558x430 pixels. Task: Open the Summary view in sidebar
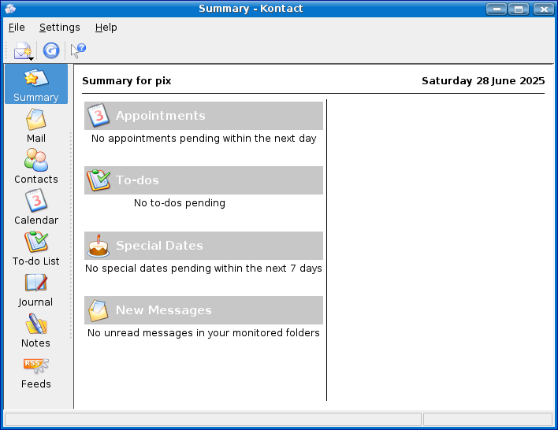(36, 84)
